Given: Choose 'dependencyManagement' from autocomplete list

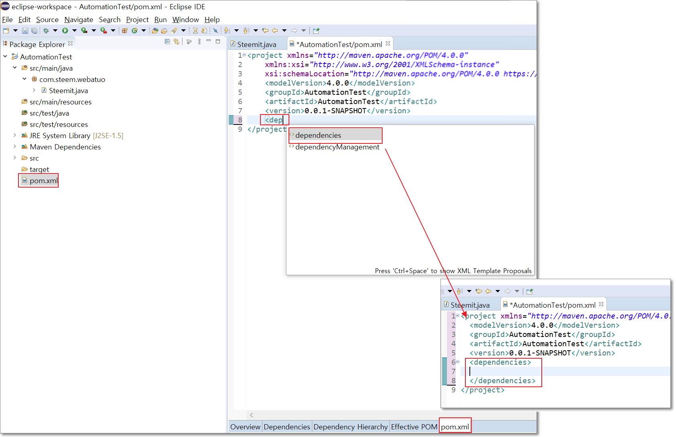Looking at the screenshot, I should [x=334, y=147].
